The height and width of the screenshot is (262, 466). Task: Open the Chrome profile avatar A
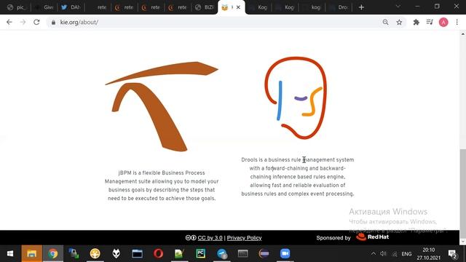pos(443,23)
